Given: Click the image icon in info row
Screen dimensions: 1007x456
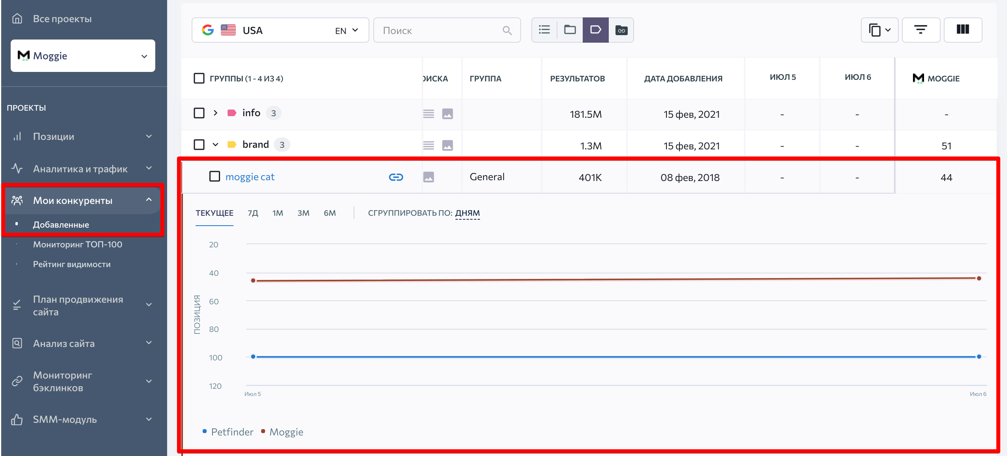Looking at the screenshot, I should [448, 114].
